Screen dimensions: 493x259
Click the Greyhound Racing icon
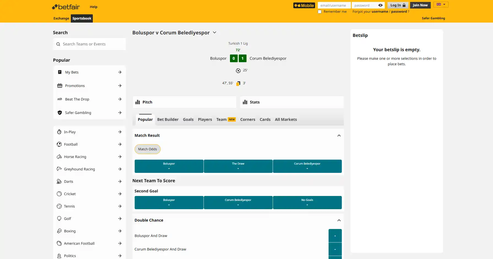pyautogui.click(x=59, y=169)
